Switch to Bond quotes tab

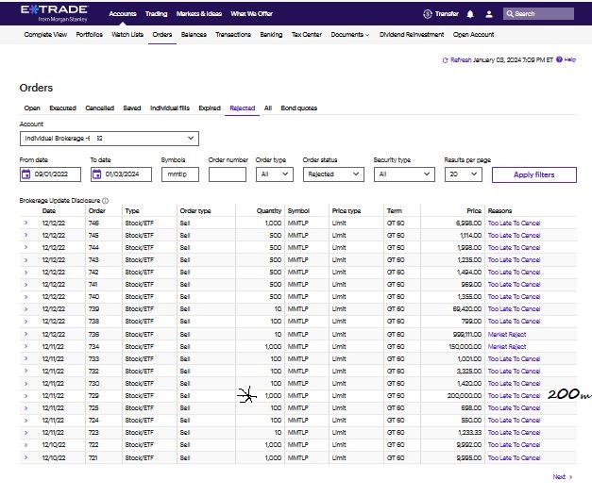click(299, 108)
